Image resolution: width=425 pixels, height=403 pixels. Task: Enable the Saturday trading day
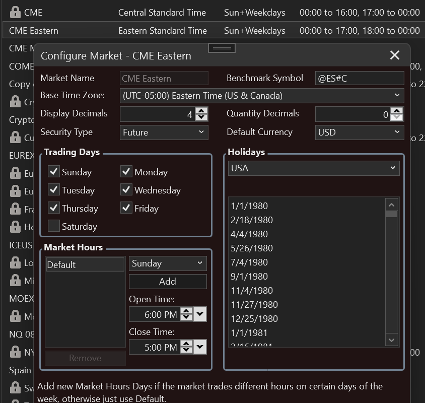[x=54, y=226]
